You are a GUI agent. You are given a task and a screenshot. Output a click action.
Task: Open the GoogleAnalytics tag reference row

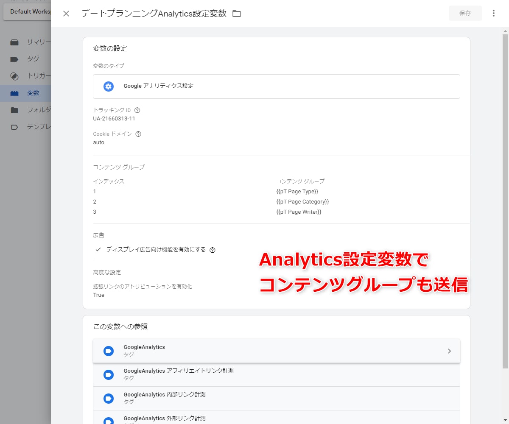coord(277,351)
